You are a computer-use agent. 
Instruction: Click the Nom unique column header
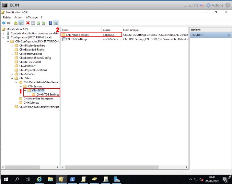[131, 30]
